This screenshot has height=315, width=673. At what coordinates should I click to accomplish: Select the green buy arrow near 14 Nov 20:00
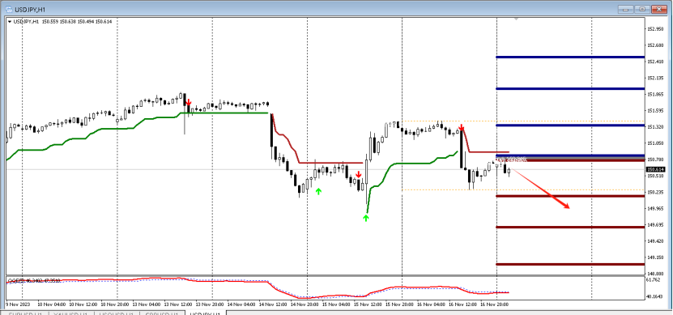[318, 191]
